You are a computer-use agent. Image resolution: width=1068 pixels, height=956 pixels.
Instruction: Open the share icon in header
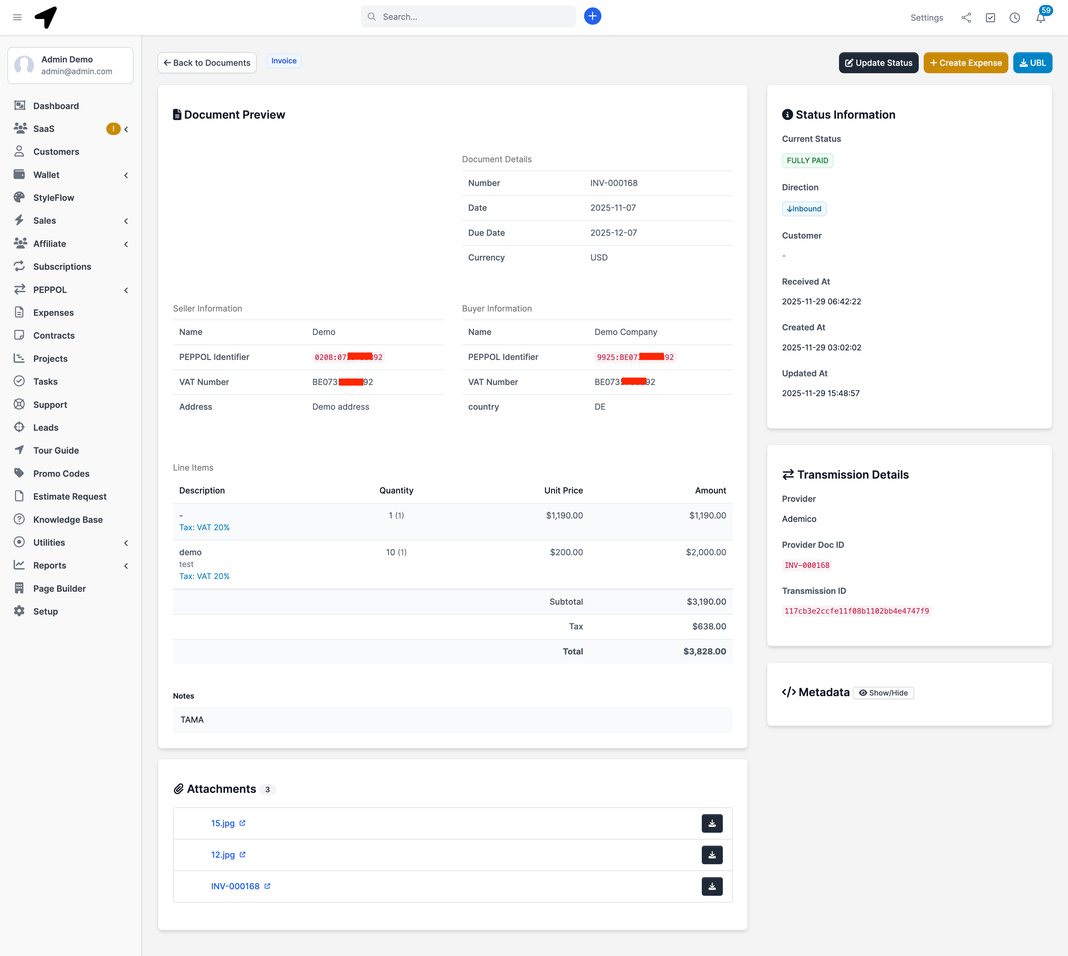coord(966,18)
